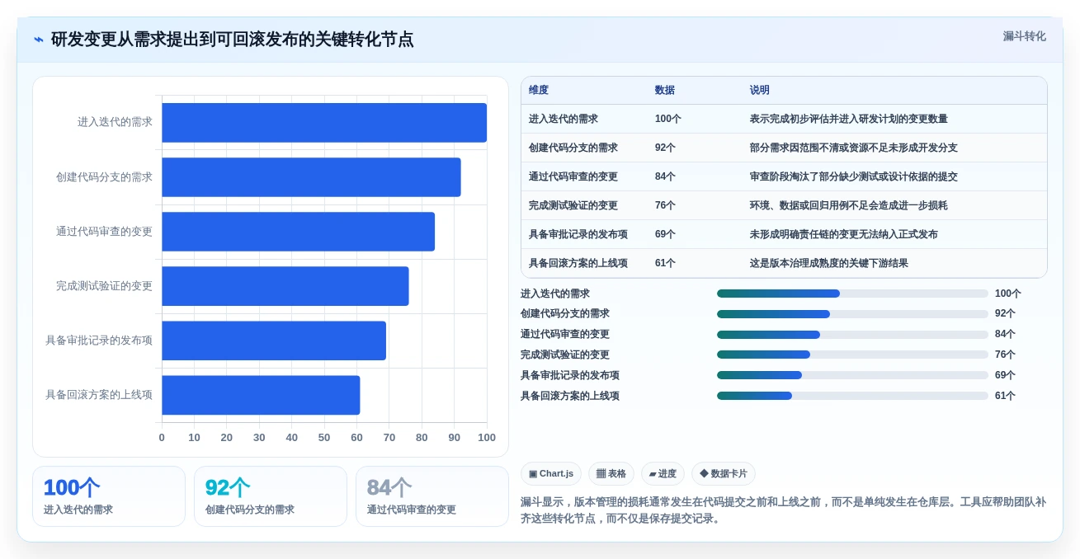Click the 说明 column header
The height and width of the screenshot is (559, 1080).
pos(760,91)
